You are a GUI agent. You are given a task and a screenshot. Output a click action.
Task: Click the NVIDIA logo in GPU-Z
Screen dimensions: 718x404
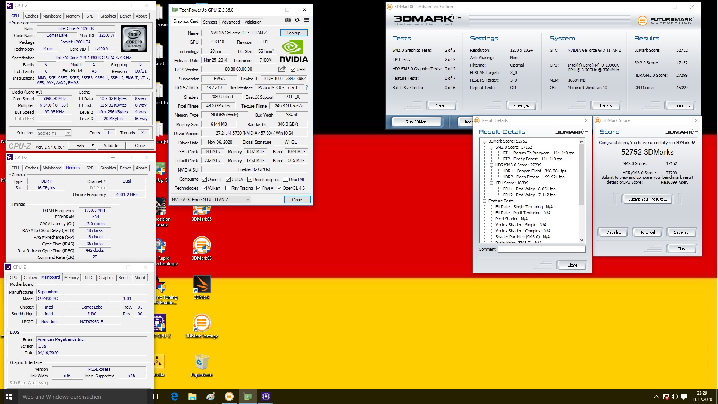pos(294,51)
